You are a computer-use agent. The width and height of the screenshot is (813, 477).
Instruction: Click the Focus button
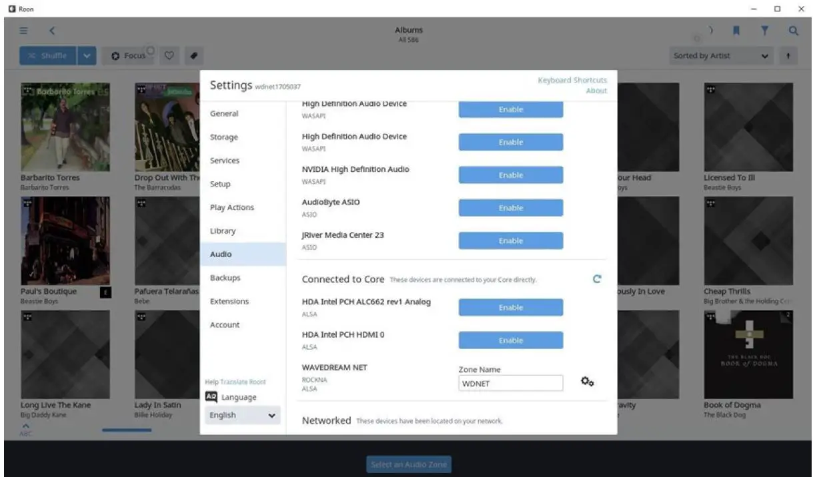(x=129, y=55)
